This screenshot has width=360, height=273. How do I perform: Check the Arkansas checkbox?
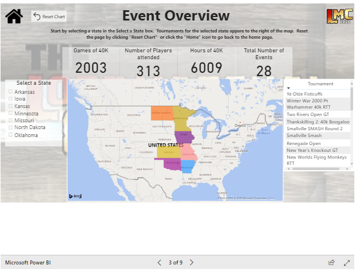[11, 92]
